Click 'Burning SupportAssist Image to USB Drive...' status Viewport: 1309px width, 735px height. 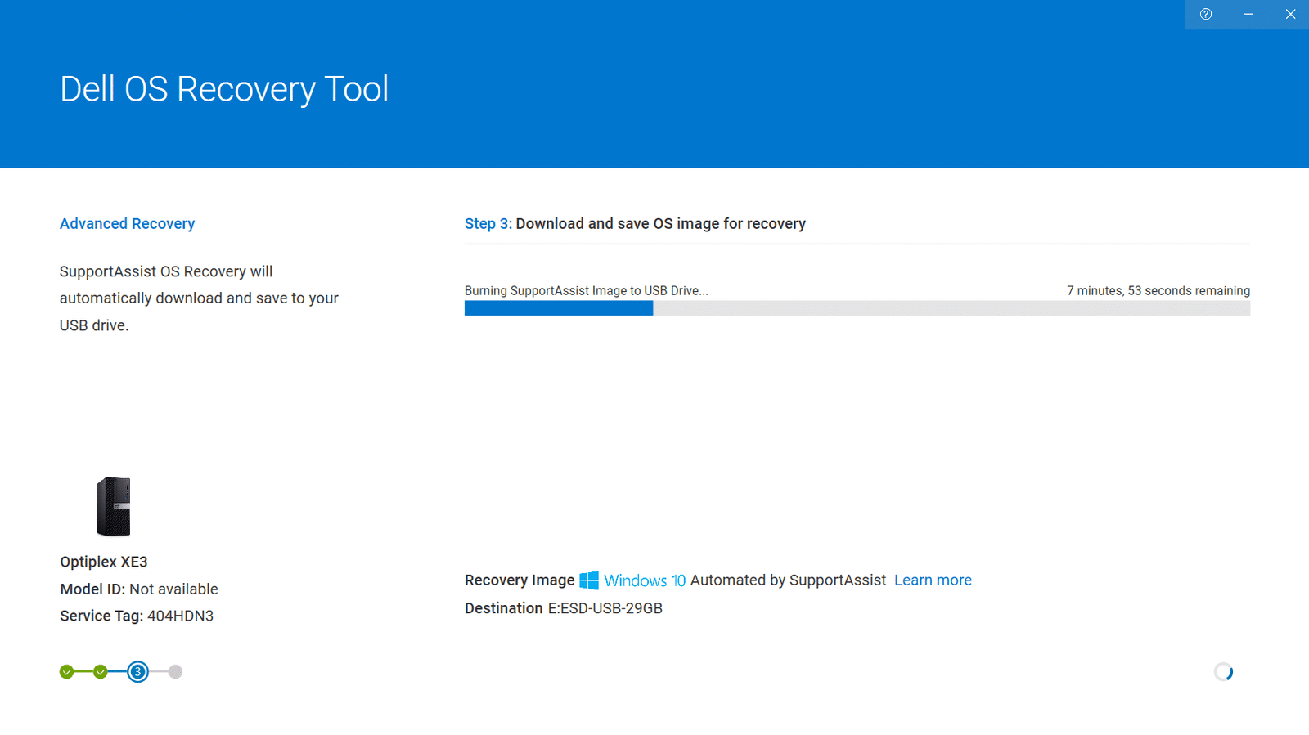tap(587, 291)
